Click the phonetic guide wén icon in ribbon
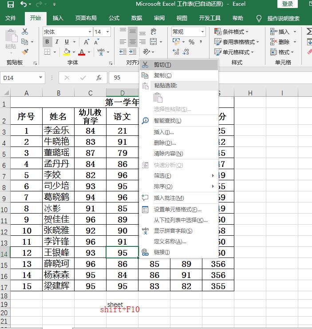The height and width of the screenshot is (329, 312). coord(101,52)
